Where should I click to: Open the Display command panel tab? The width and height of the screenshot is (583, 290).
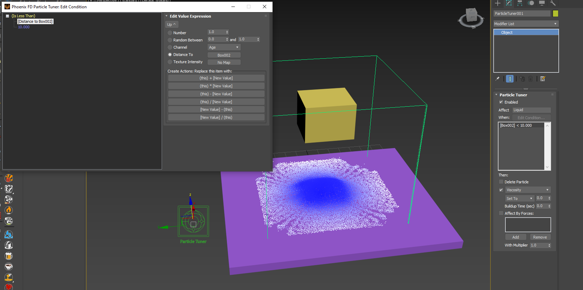coord(542,3)
